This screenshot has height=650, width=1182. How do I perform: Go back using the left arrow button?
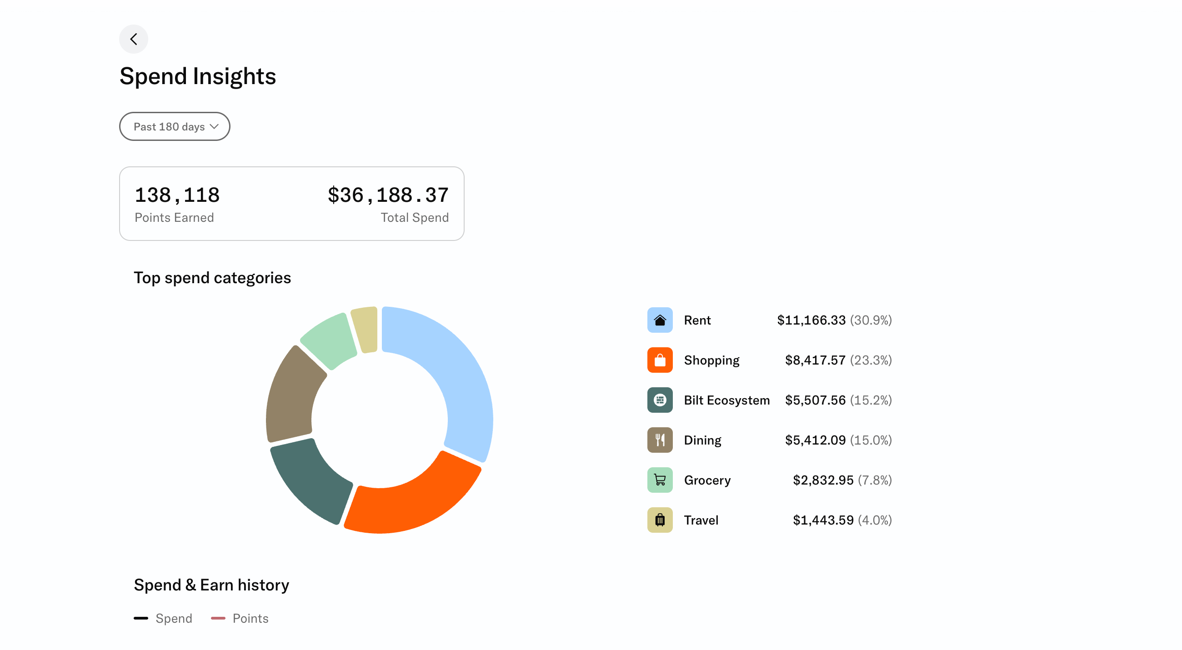tap(134, 39)
